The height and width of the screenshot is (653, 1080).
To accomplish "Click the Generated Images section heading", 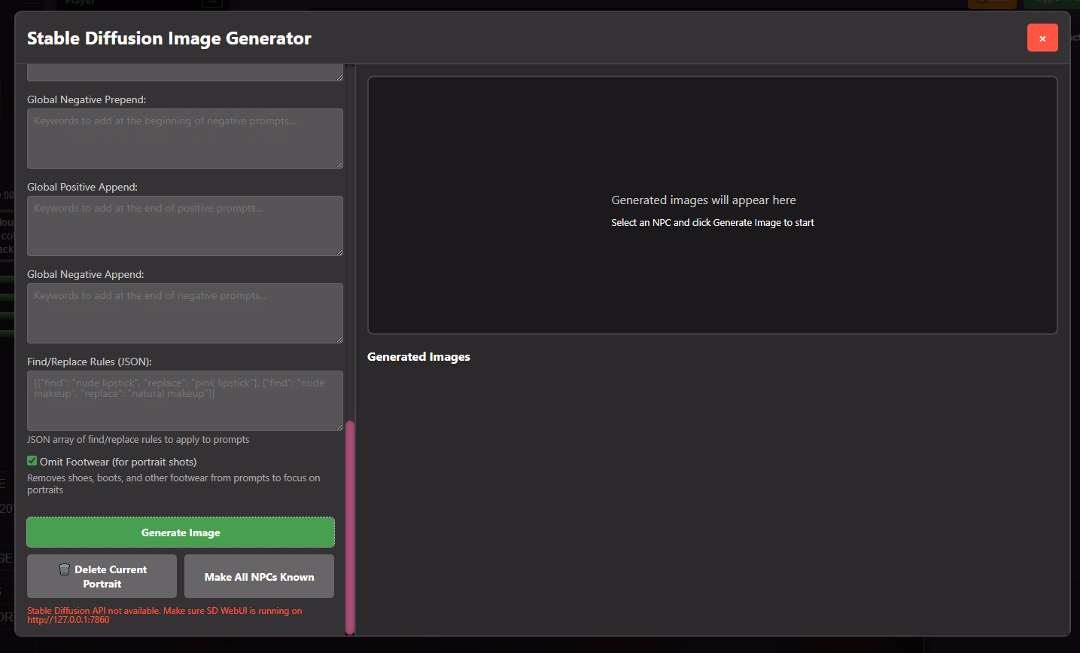I will 418,357.
